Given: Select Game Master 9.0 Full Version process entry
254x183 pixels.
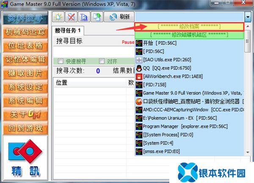Looking at the screenshot, I should (190, 93).
